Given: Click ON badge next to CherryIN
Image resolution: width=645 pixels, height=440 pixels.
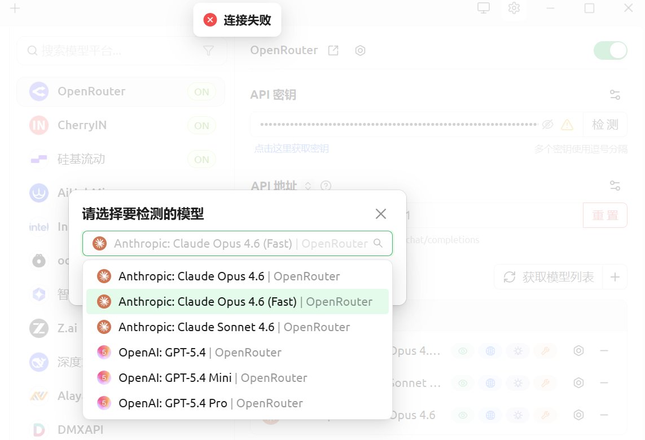Looking at the screenshot, I should tap(201, 125).
